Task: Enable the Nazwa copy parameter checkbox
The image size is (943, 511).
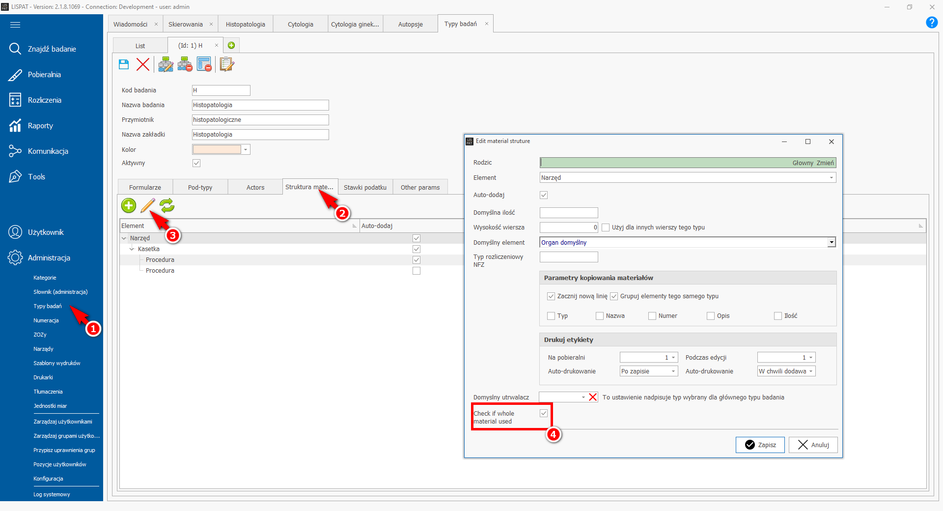Action: [600, 316]
